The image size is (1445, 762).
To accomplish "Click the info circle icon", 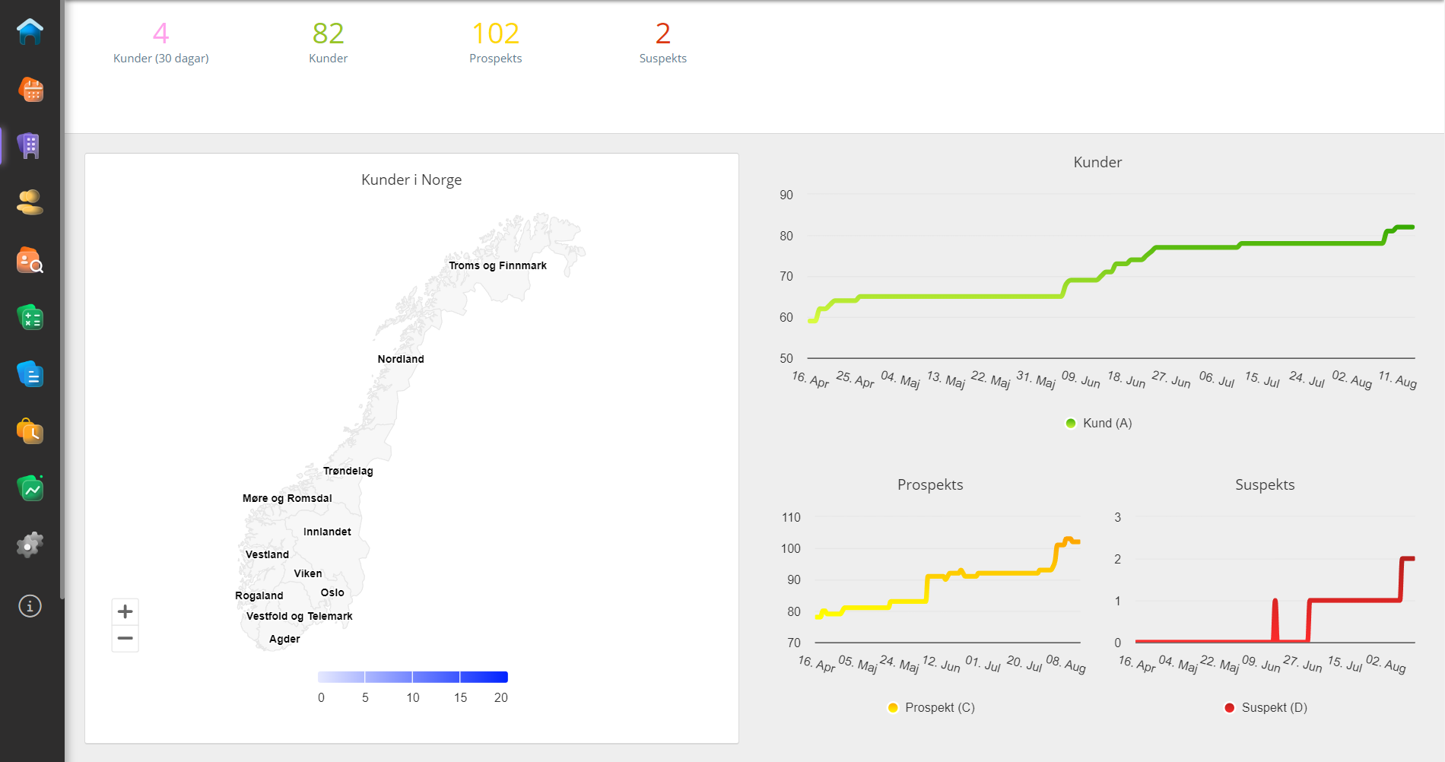I will pos(30,606).
